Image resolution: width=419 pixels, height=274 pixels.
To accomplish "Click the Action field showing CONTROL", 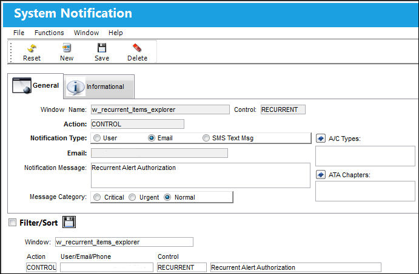I will click(138, 124).
